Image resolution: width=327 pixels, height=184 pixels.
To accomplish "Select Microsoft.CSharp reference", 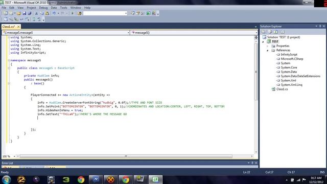I will [292, 59].
